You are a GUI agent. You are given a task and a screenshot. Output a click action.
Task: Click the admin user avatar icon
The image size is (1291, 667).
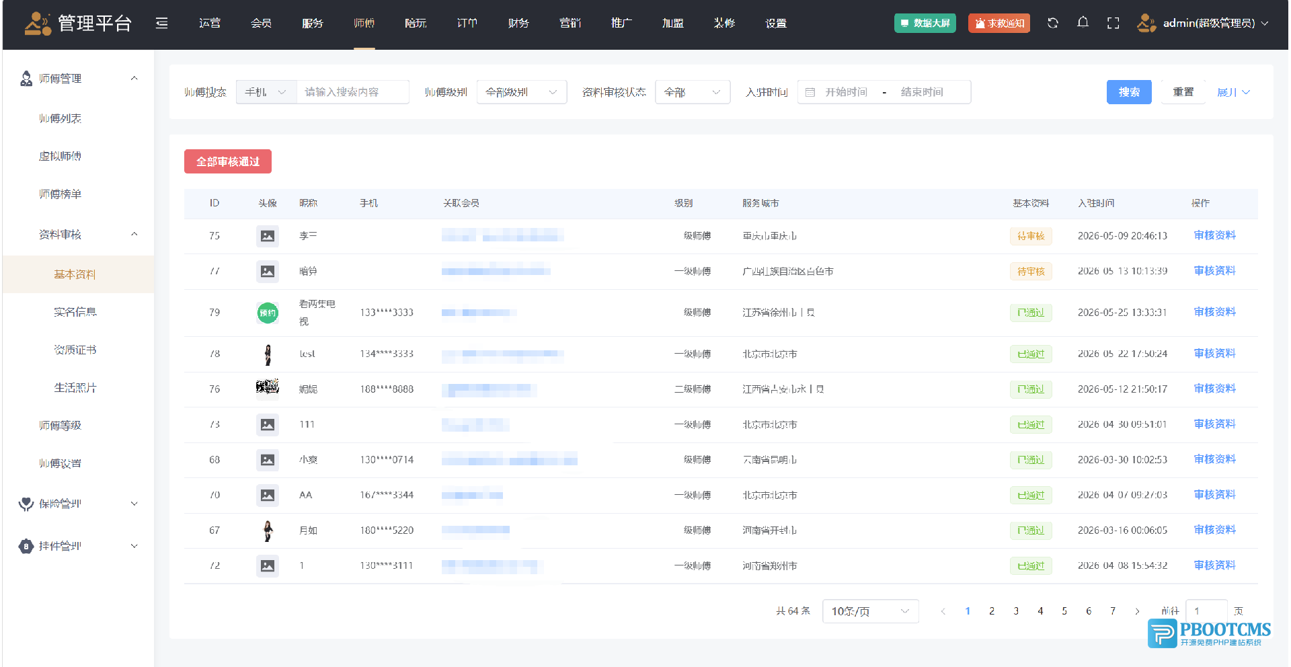tap(1146, 23)
